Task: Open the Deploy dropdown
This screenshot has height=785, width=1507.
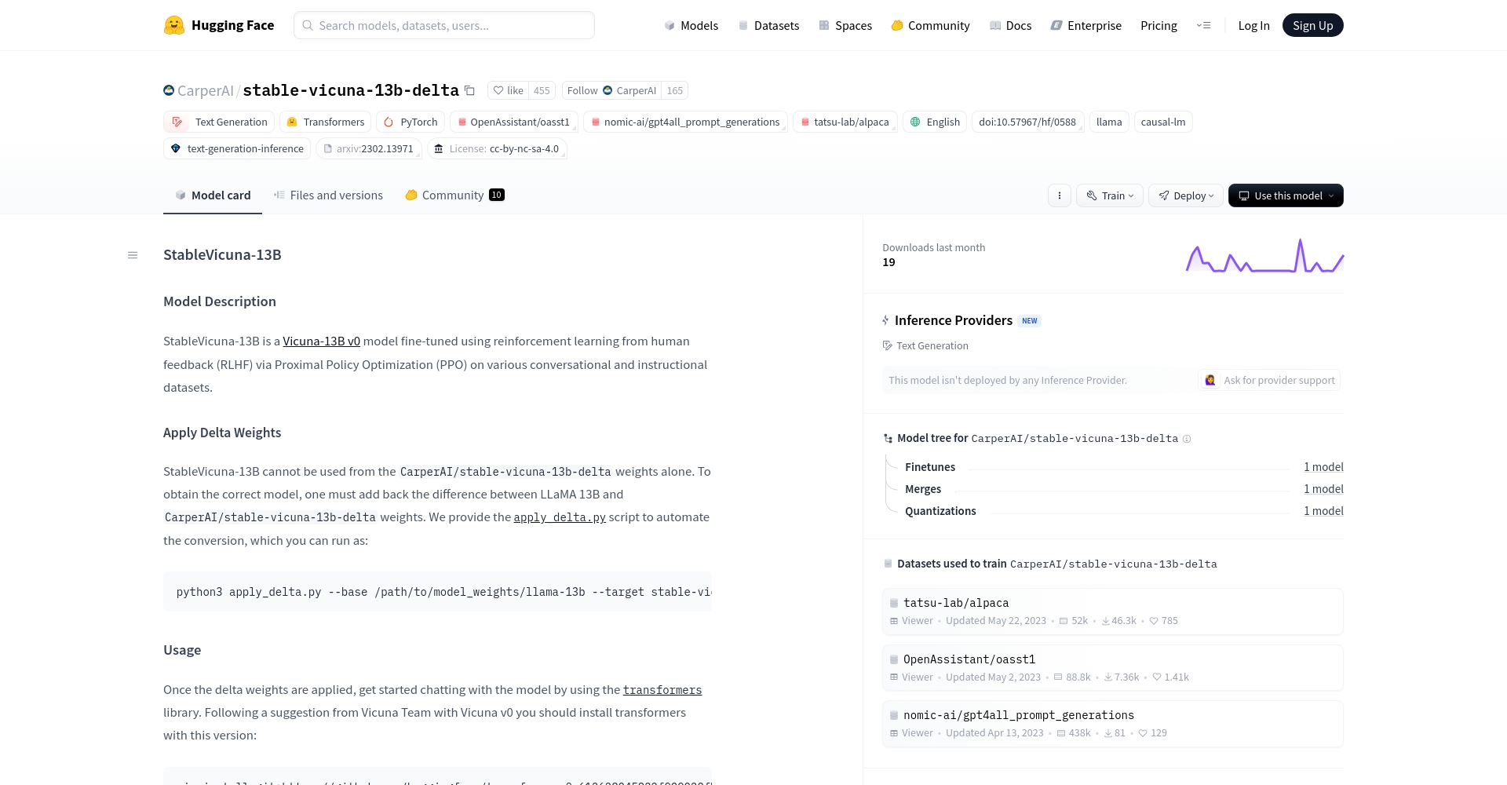Action: (1186, 195)
